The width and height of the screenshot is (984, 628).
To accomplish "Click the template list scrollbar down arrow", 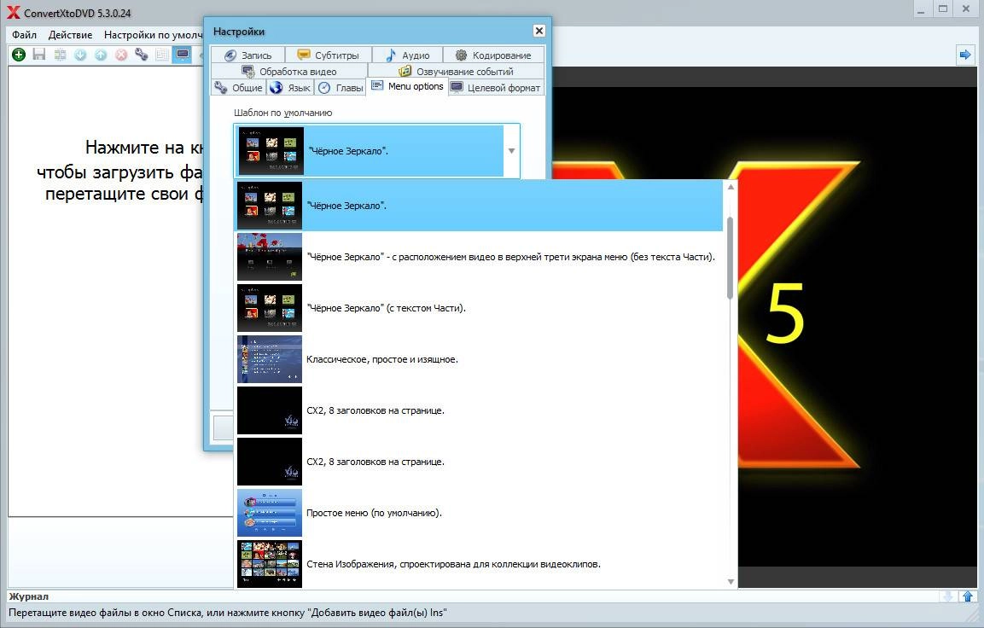I will pyautogui.click(x=731, y=582).
